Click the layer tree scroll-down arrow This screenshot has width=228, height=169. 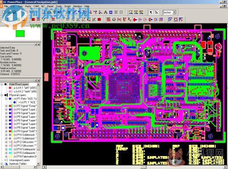pos(38,164)
